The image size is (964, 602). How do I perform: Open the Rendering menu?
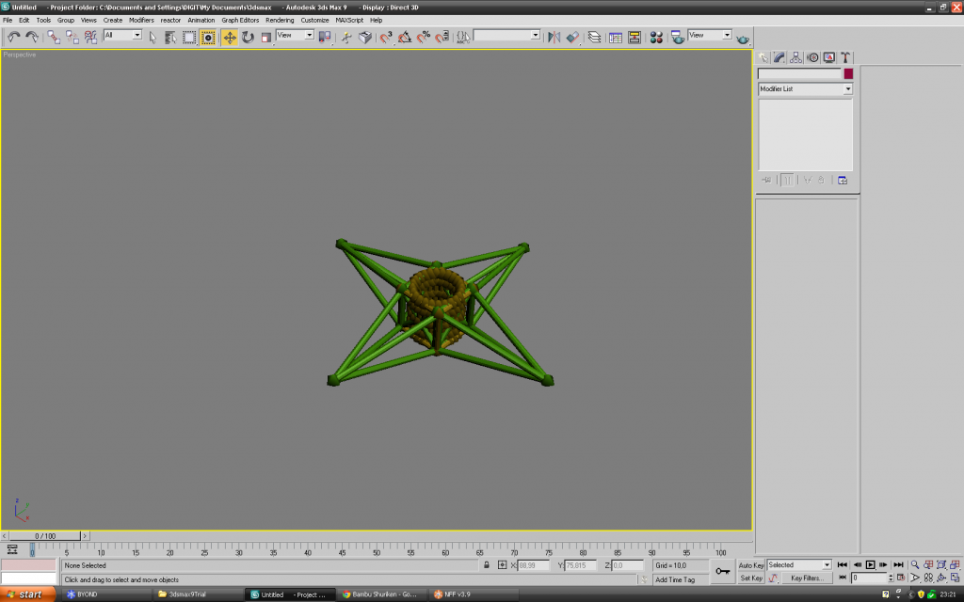click(x=280, y=20)
